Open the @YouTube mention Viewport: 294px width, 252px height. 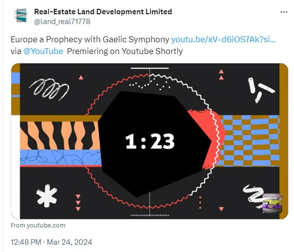point(43,51)
